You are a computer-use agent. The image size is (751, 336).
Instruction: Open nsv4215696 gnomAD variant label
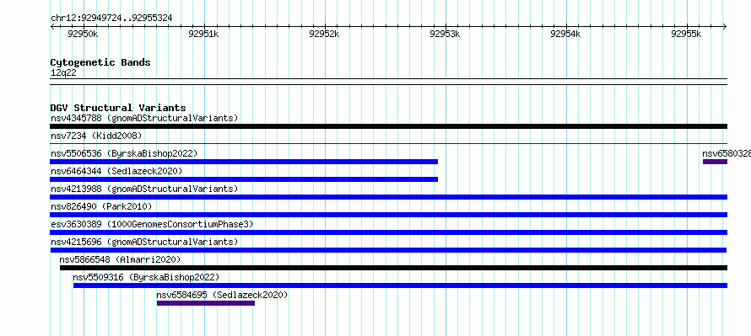[x=144, y=242]
